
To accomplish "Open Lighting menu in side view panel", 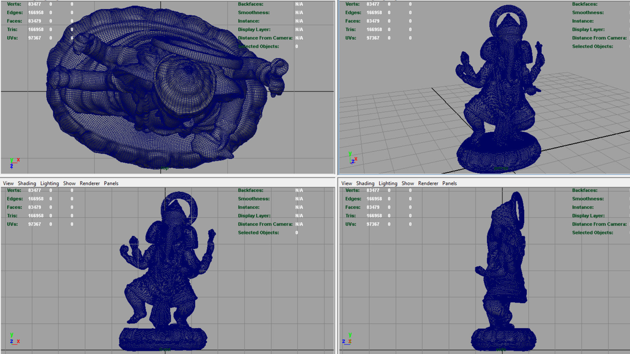I will pyautogui.click(x=388, y=183).
